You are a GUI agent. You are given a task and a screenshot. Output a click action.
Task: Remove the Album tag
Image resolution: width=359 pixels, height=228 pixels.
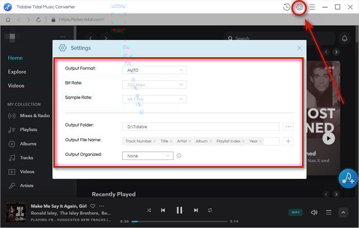[210, 141]
